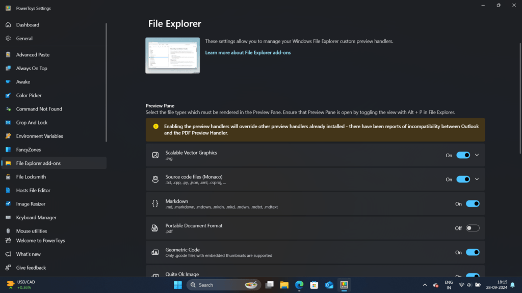Open Microsoft Store from the taskbar

(x=314, y=285)
